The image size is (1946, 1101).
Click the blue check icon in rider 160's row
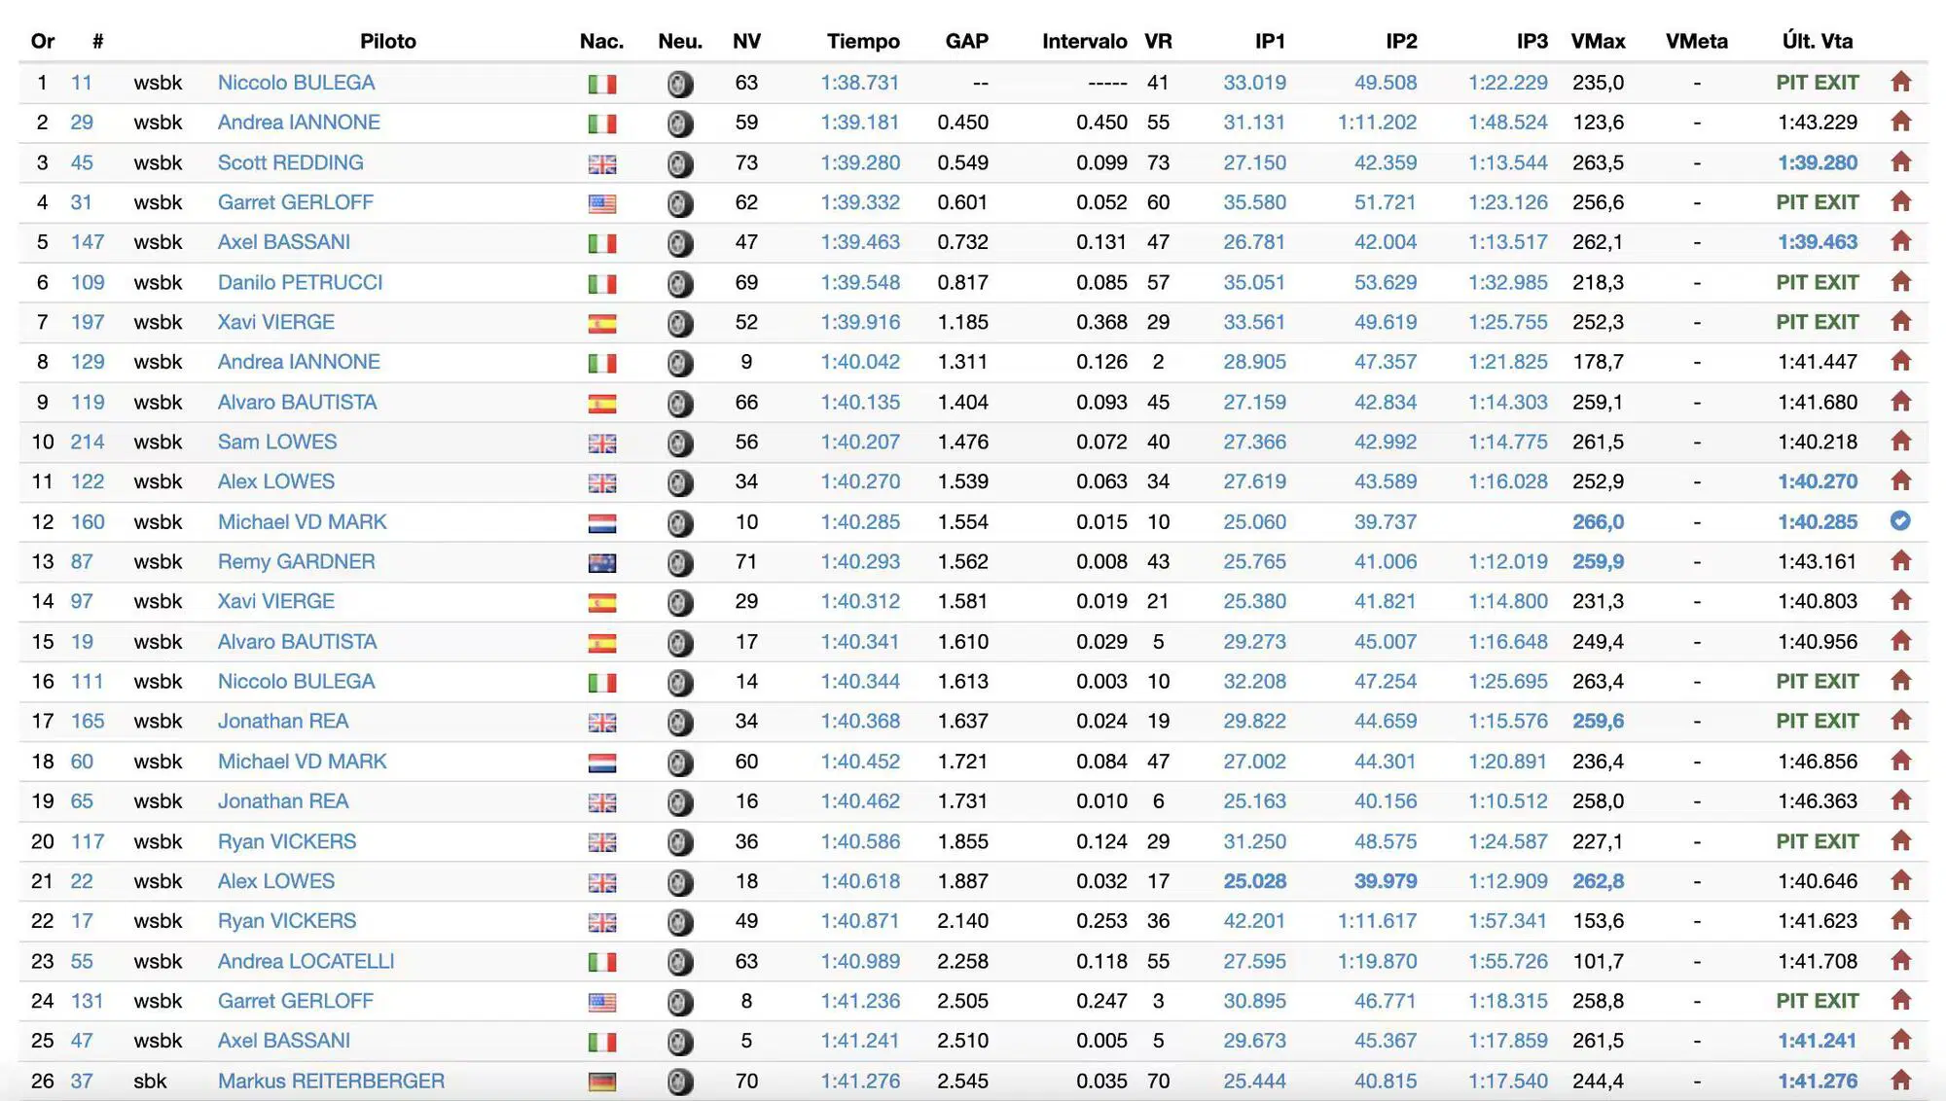(1899, 521)
